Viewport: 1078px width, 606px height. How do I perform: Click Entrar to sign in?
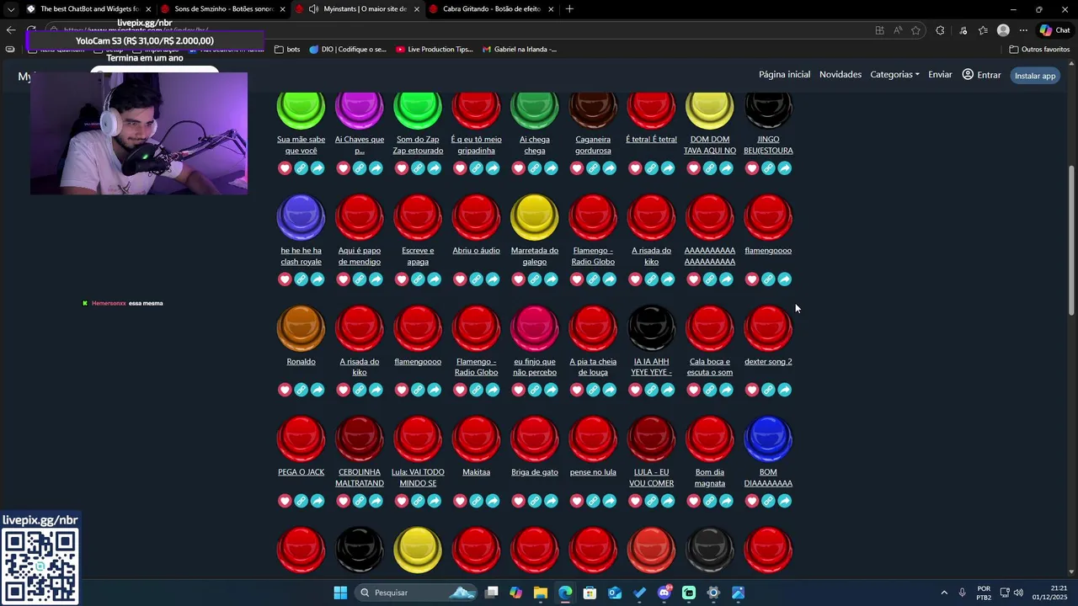tap(981, 75)
